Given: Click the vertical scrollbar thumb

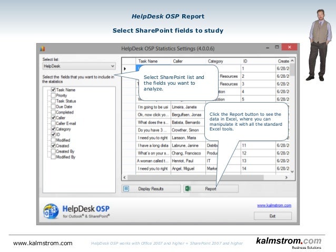Looking at the screenshot, I should 292,70.
